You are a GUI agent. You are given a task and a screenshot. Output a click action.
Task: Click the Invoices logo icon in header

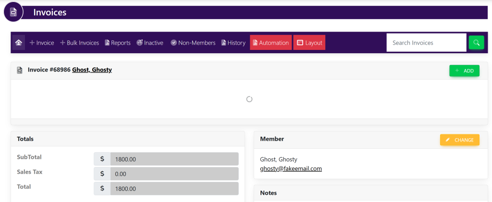(13, 12)
